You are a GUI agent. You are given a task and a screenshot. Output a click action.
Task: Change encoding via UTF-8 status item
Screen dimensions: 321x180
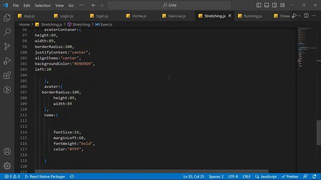[x=233, y=176]
